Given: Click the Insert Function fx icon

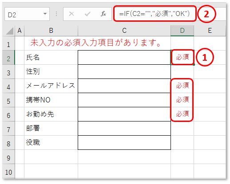Looking at the screenshot, I should point(103,14).
